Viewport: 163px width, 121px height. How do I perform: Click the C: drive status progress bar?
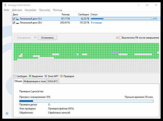click(x=121, y=19)
